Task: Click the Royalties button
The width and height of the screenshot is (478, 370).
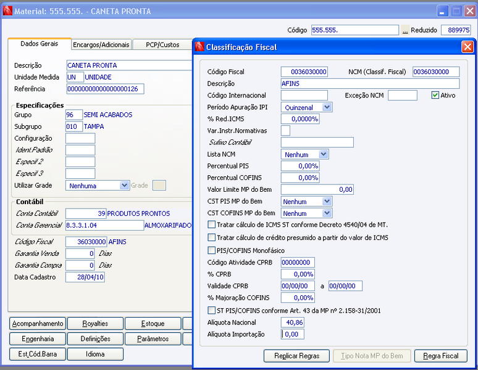Action: pos(95,324)
